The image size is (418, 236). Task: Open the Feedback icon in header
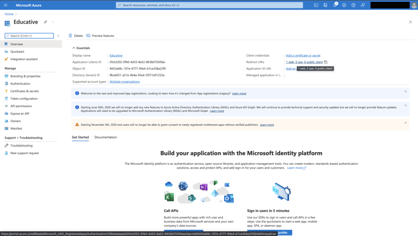[x=363, y=5]
